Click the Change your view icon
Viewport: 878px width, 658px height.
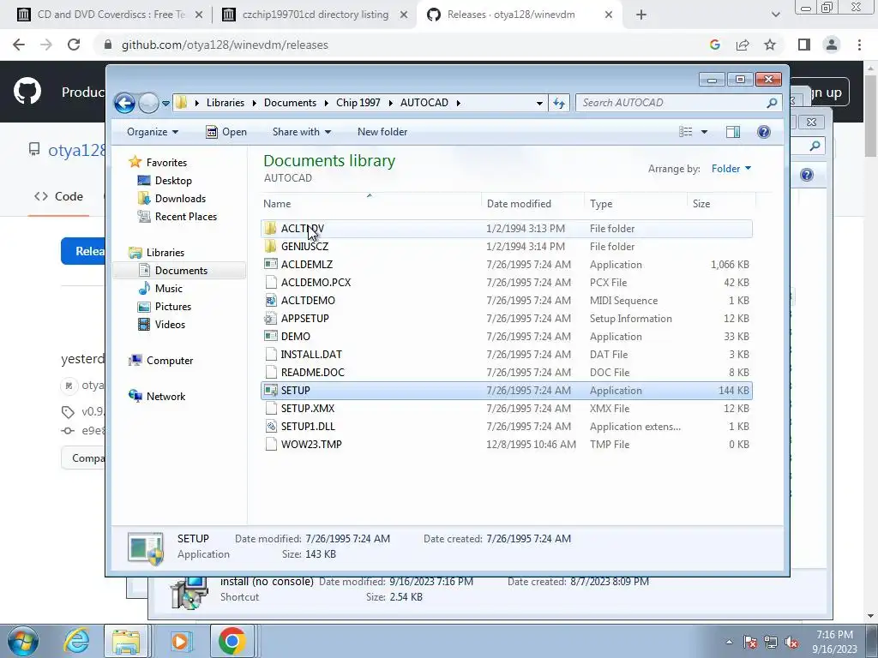[686, 132]
